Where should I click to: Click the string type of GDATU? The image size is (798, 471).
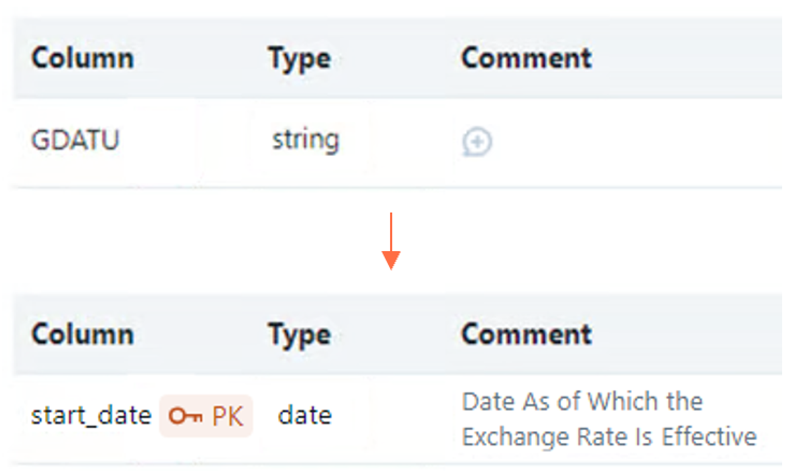coord(306,141)
